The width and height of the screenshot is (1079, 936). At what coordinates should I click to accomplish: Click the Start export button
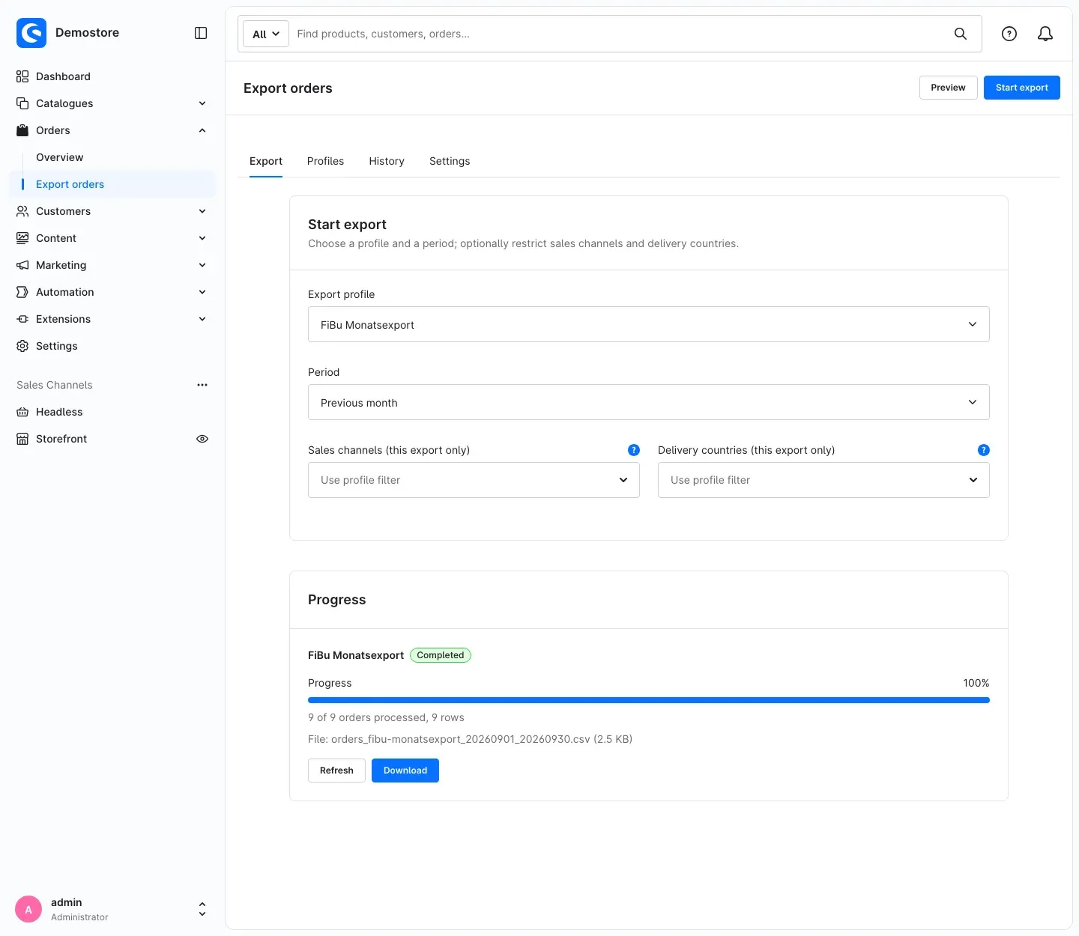(1021, 88)
